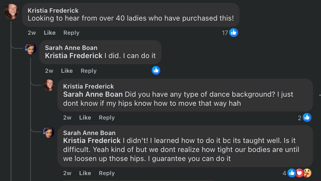Click Kristia's avatar on the dance background reply
Image resolution: width=321 pixels, height=181 pixels.
coord(49,85)
